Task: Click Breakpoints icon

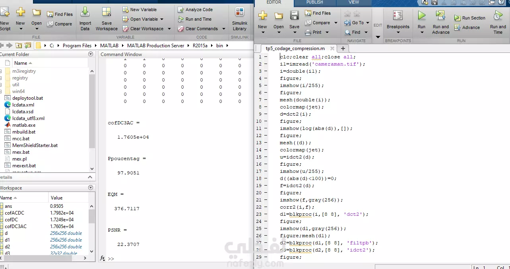Action: tap(398, 16)
